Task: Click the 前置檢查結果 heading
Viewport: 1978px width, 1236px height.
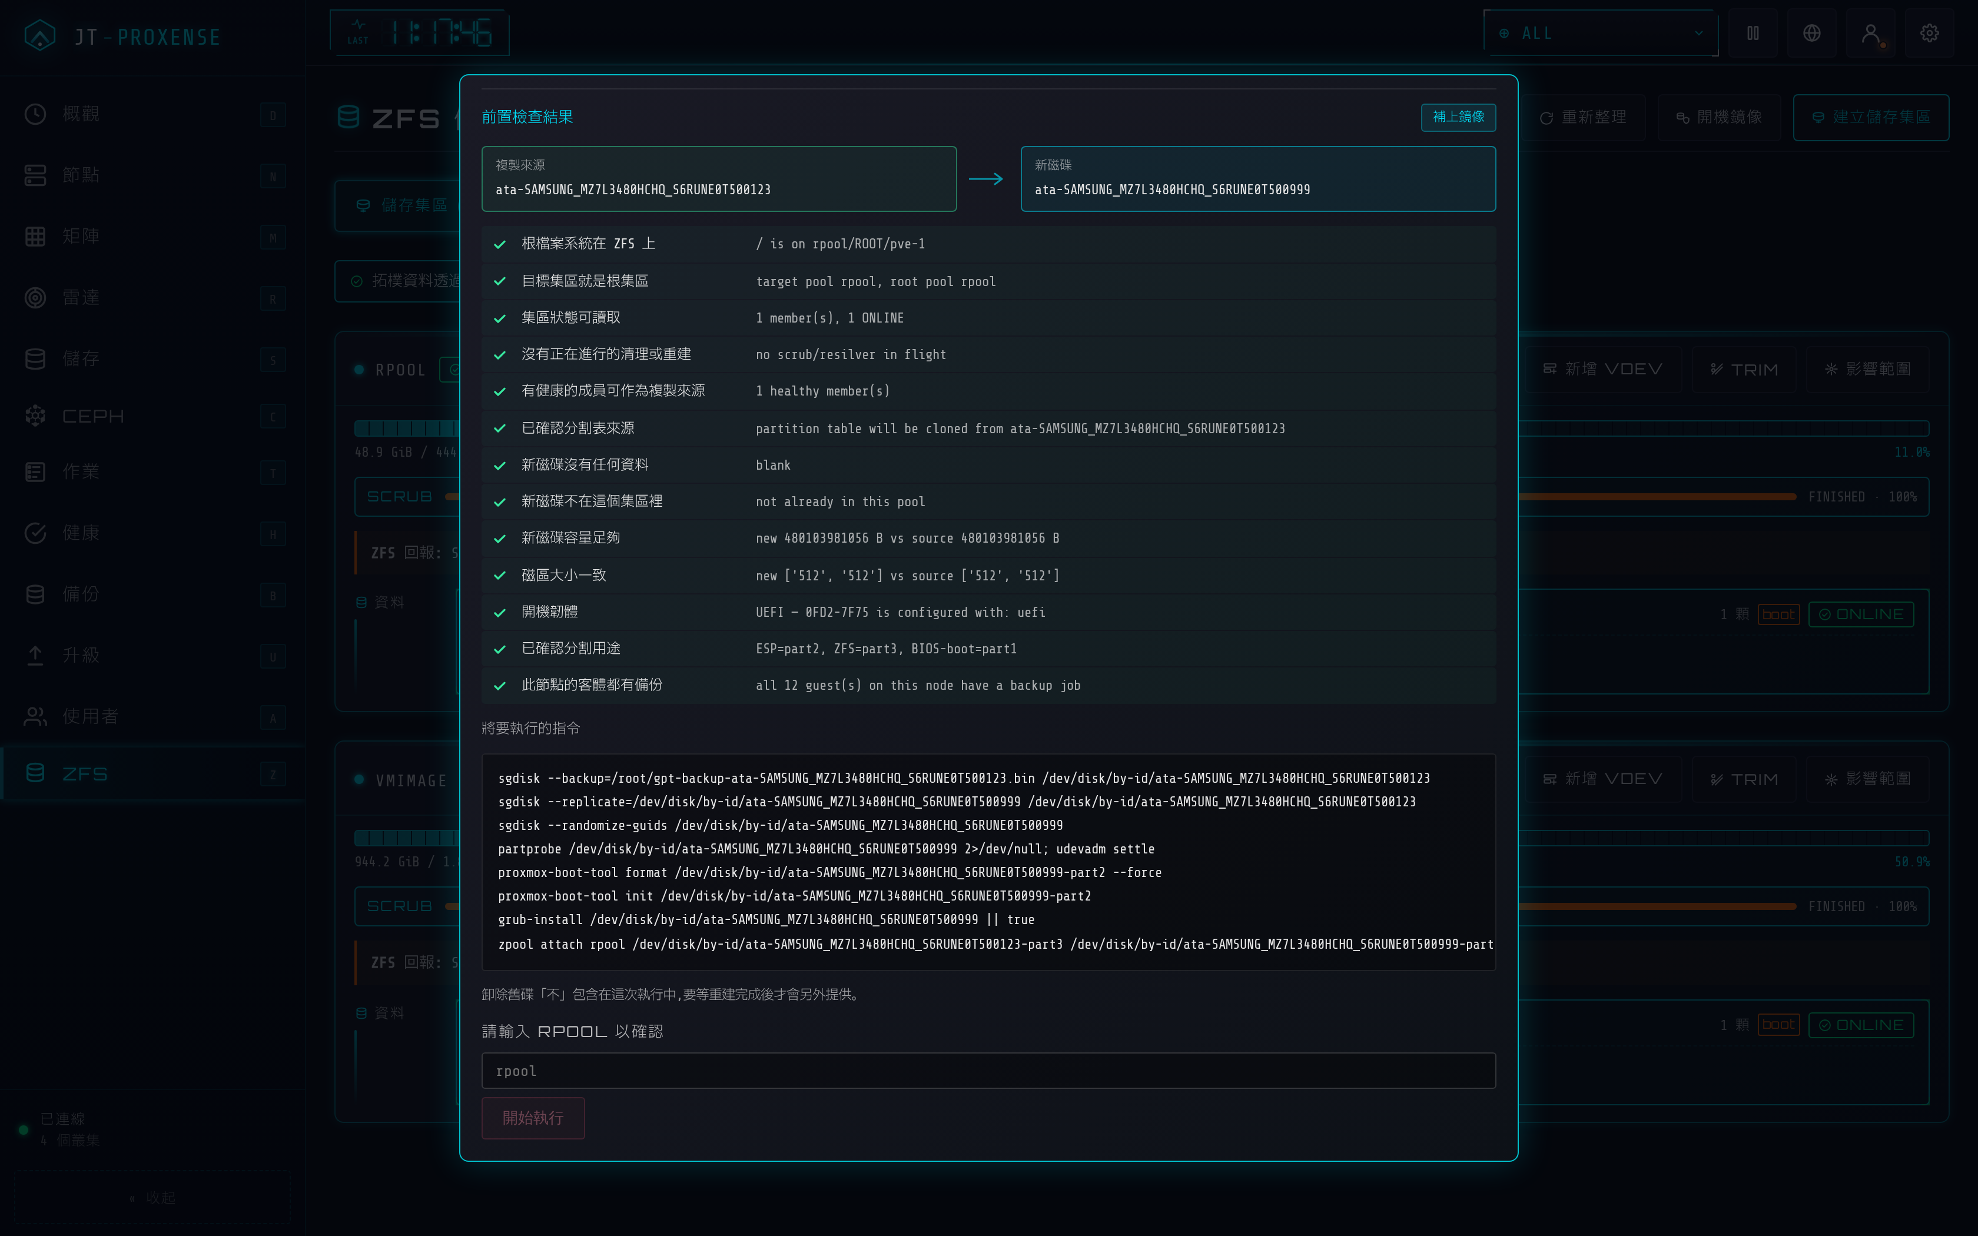Action: pyautogui.click(x=527, y=117)
